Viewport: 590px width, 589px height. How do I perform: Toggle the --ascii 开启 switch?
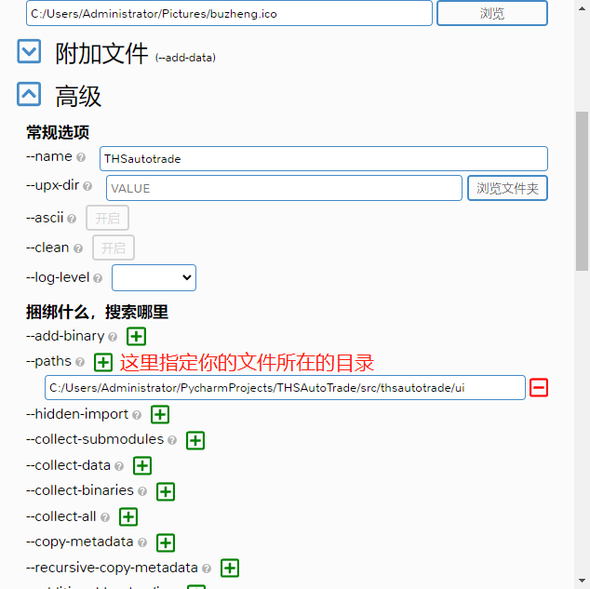click(107, 218)
